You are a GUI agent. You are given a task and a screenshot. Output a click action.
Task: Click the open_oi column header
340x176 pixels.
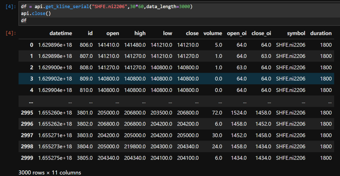pos(237,33)
